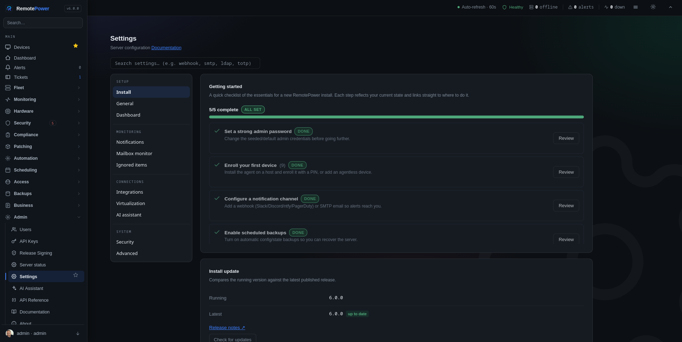This screenshot has width=682, height=342.
Task: Open Release Signing shield icon item
Action: point(14,253)
